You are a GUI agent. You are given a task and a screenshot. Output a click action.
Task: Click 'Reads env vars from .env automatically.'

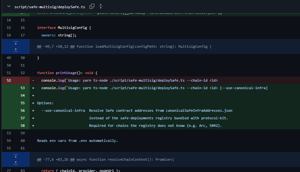[x=77, y=141]
